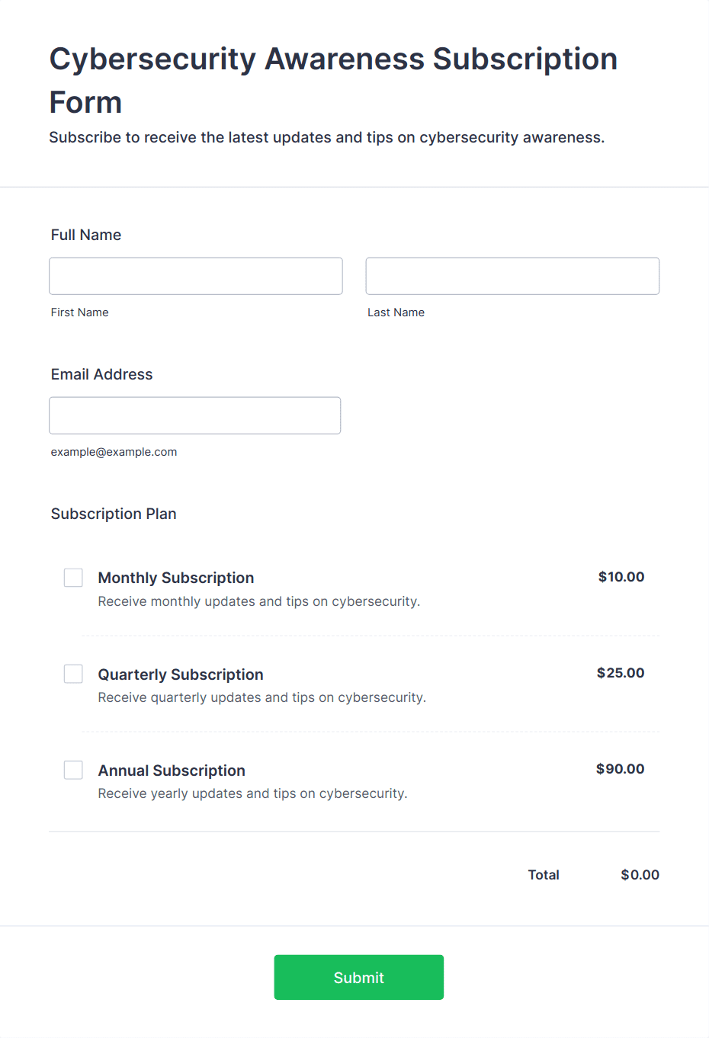Click the Annual Subscription plan title

[172, 770]
